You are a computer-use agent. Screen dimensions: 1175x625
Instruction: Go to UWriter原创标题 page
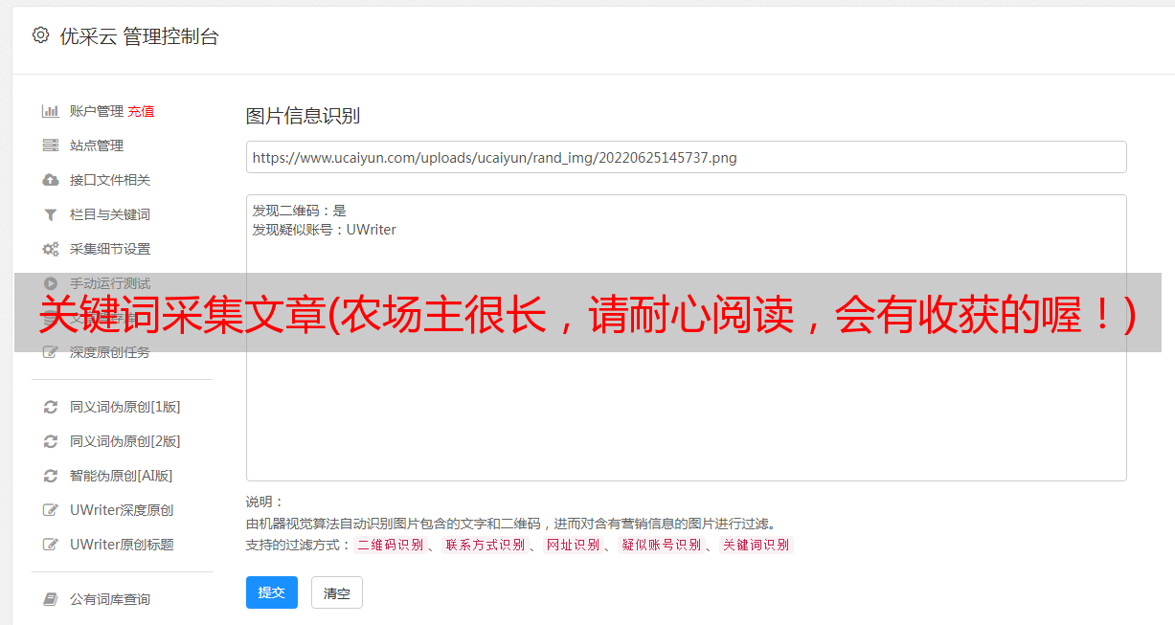tap(122, 545)
